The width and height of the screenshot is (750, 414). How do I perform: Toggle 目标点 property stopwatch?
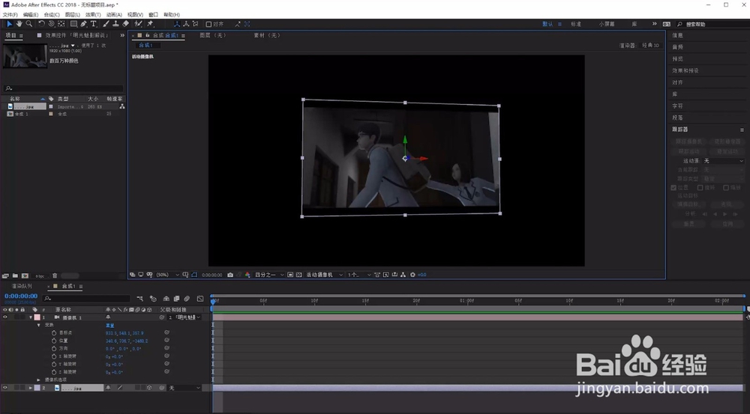(x=54, y=333)
